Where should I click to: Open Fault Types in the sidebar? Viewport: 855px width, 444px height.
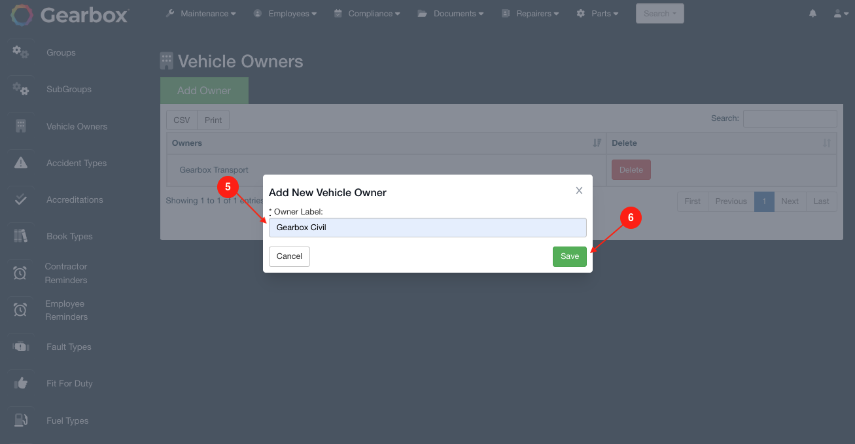point(69,347)
